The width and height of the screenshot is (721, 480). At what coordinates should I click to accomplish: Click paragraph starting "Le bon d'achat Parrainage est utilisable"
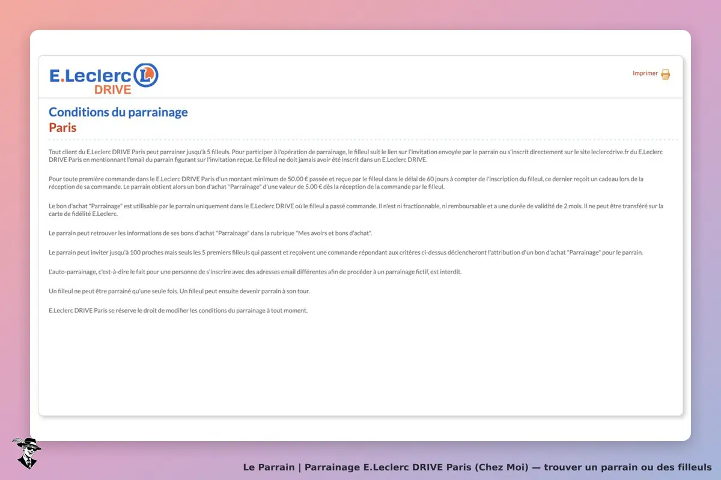[x=356, y=210]
